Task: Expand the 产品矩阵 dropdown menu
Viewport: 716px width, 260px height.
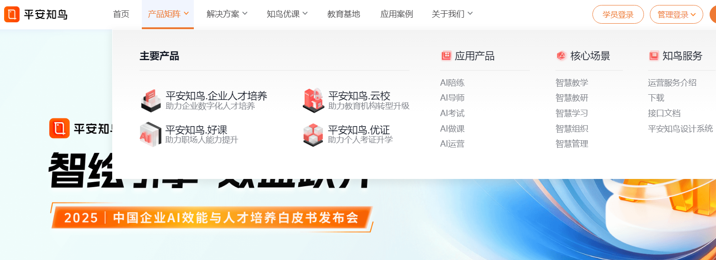Action: [x=168, y=14]
